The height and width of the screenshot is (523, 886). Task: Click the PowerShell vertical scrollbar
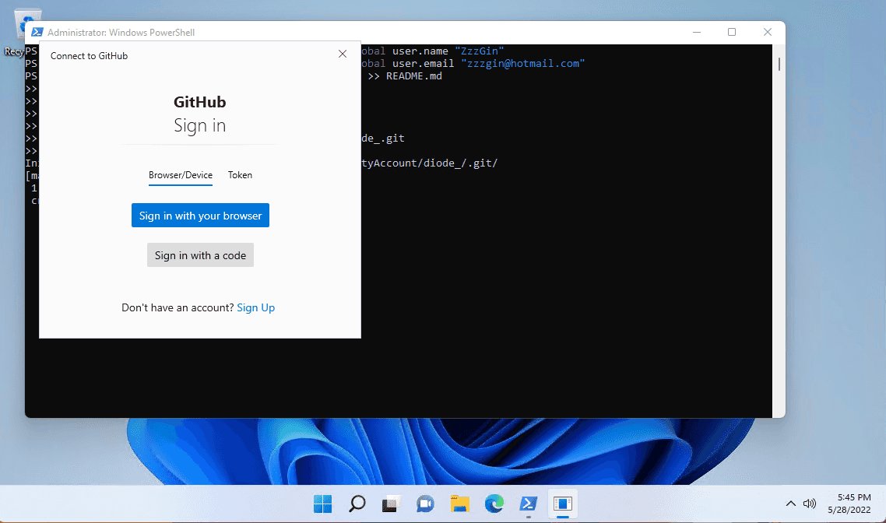click(779, 64)
